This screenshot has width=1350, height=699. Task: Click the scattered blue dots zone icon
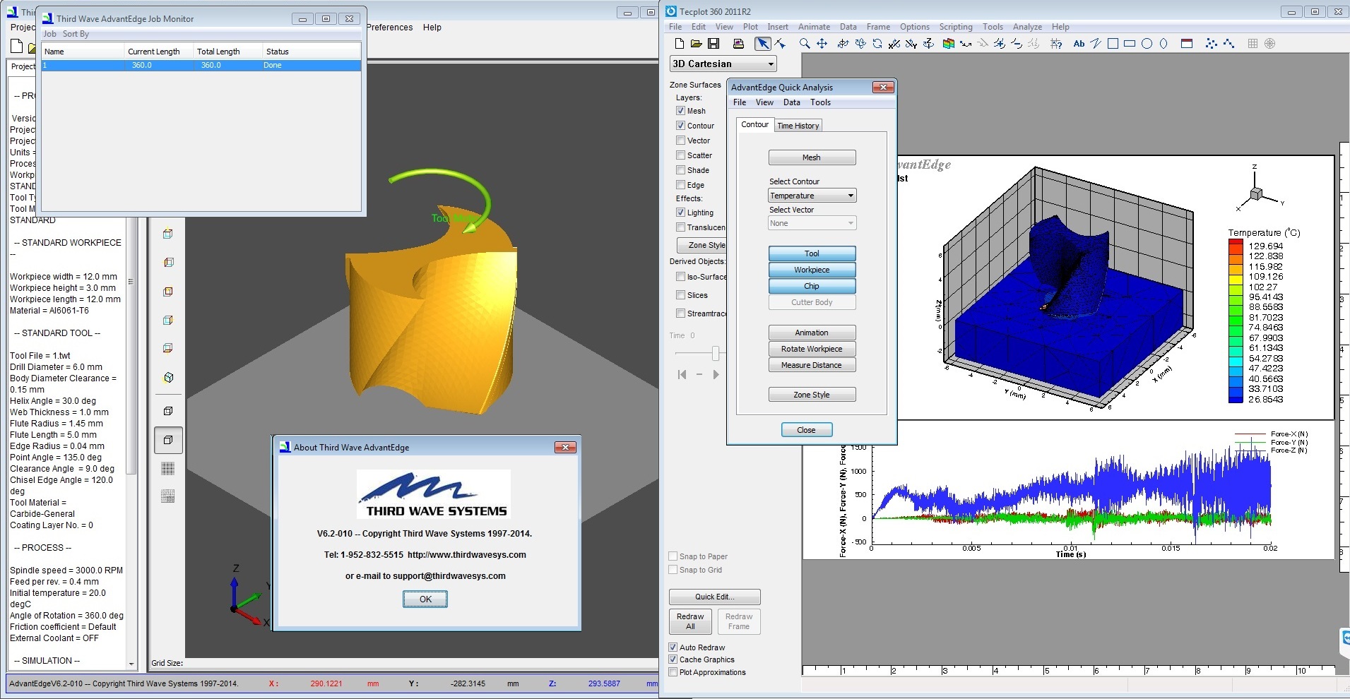(x=1212, y=44)
